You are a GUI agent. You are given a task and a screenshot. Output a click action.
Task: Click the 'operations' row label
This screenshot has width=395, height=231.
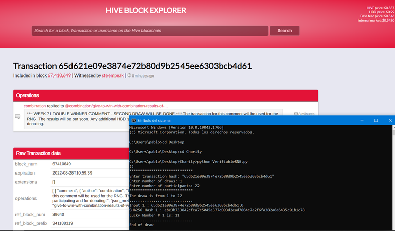point(26,198)
